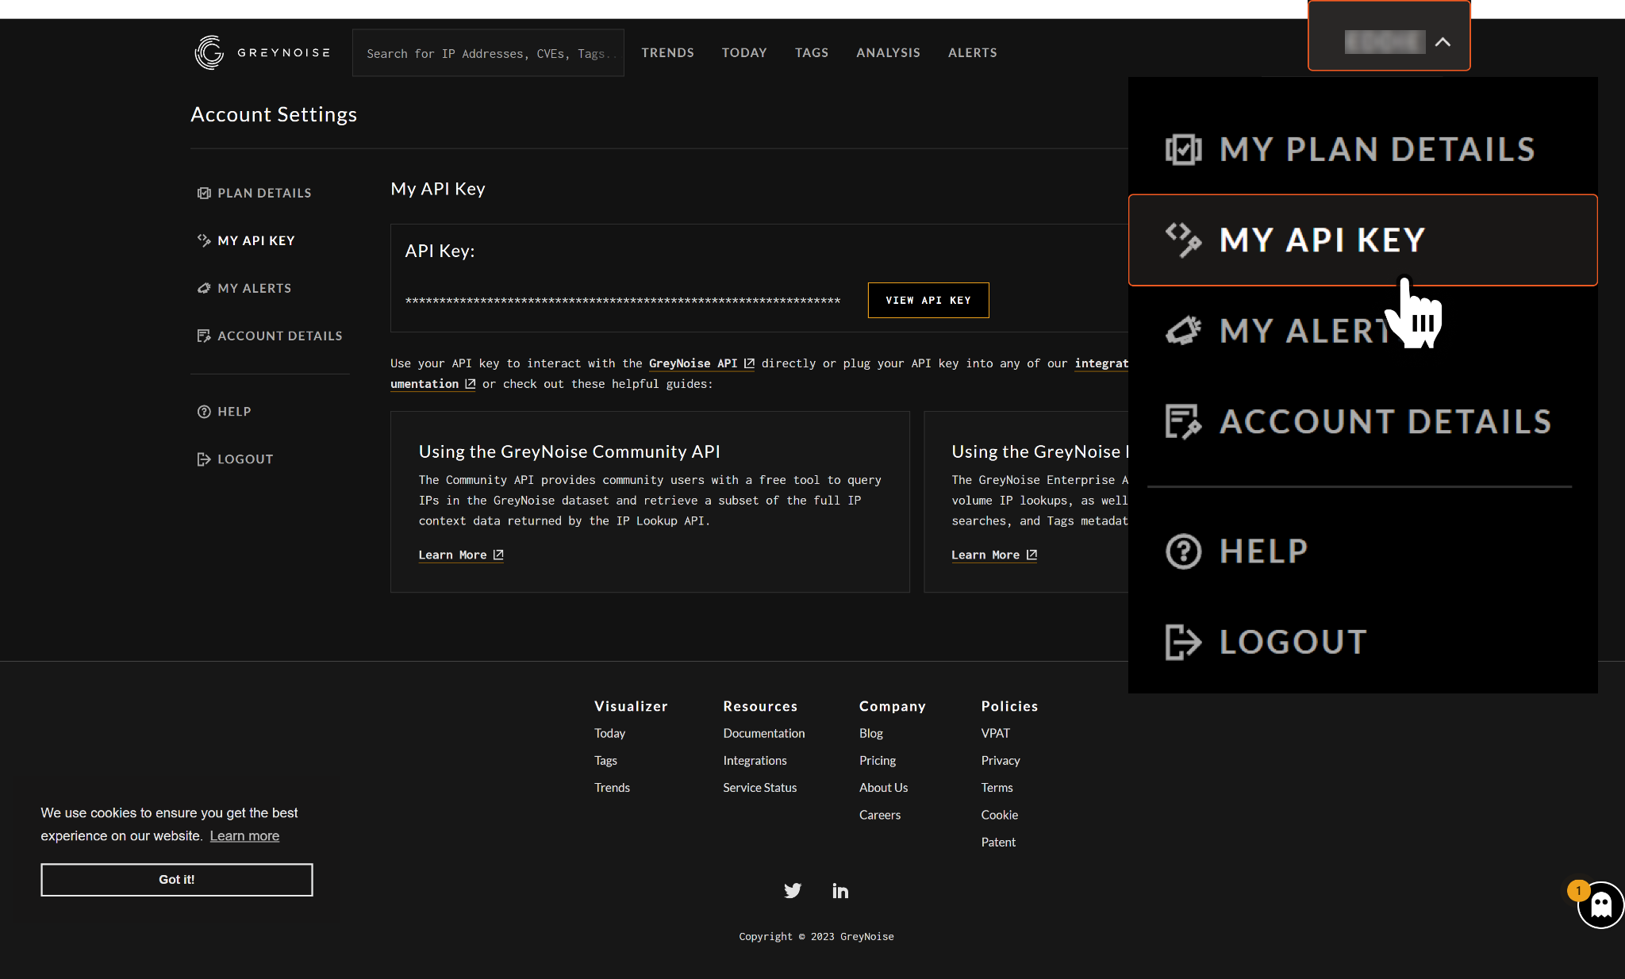This screenshot has width=1625, height=979.
Task: Open the Trends navigation tab
Action: 667,52
